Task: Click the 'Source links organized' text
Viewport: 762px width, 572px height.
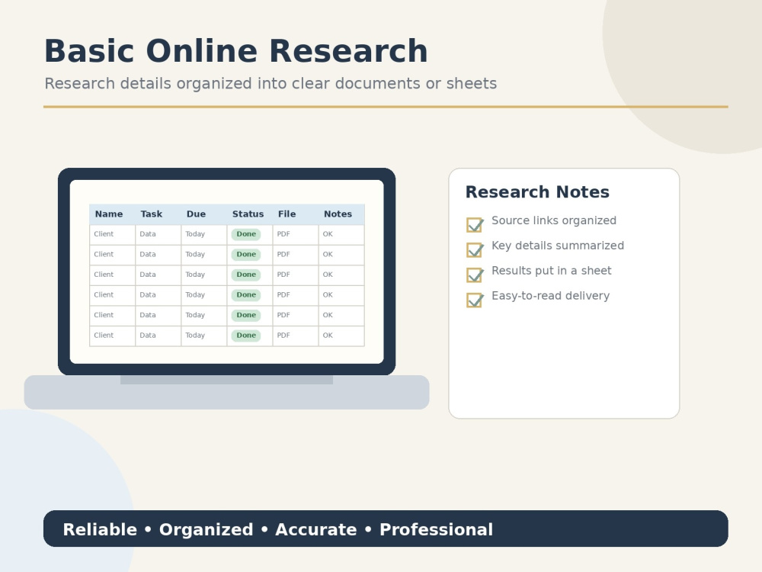Action: pos(554,221)
